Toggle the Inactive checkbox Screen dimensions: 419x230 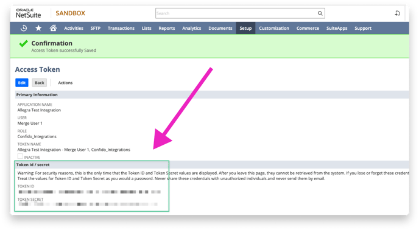point(20,156)
